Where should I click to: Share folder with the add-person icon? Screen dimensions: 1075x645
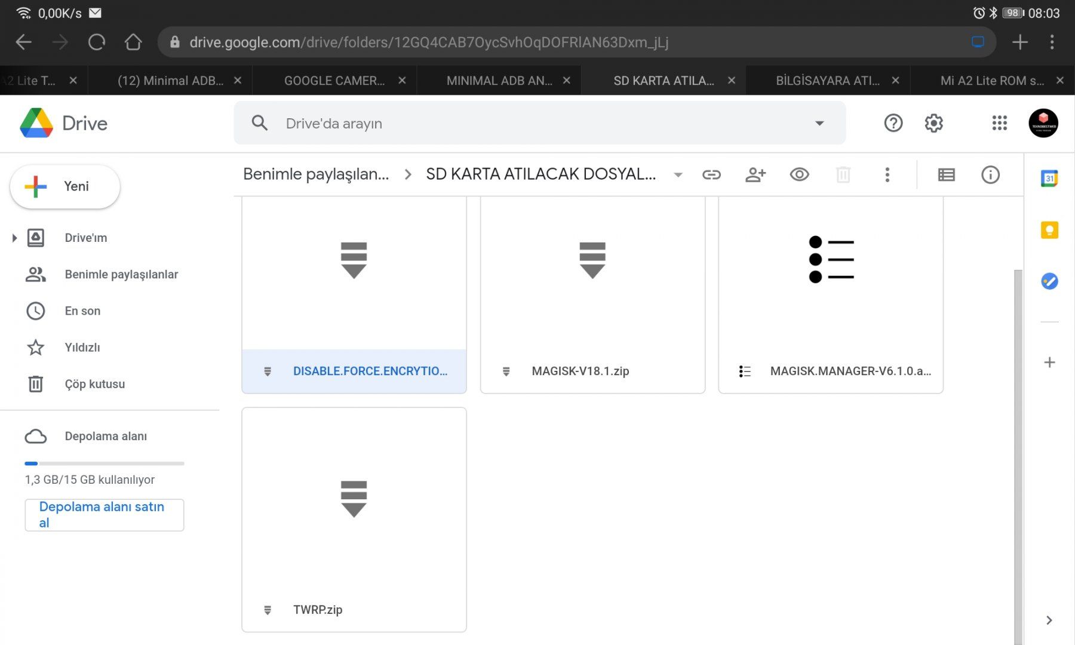point(755,174)
